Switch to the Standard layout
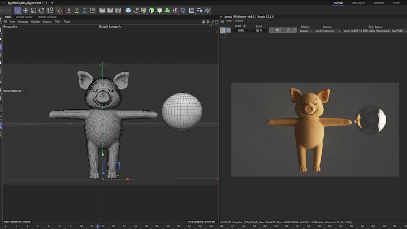The height and width of the screenshot is (229, 407). (379, 3)
